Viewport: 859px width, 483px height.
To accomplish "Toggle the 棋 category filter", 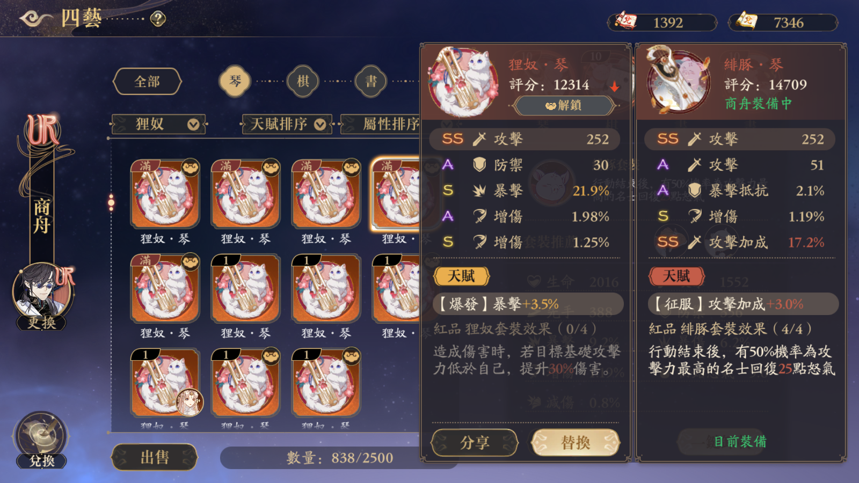I will click(303, 82).
